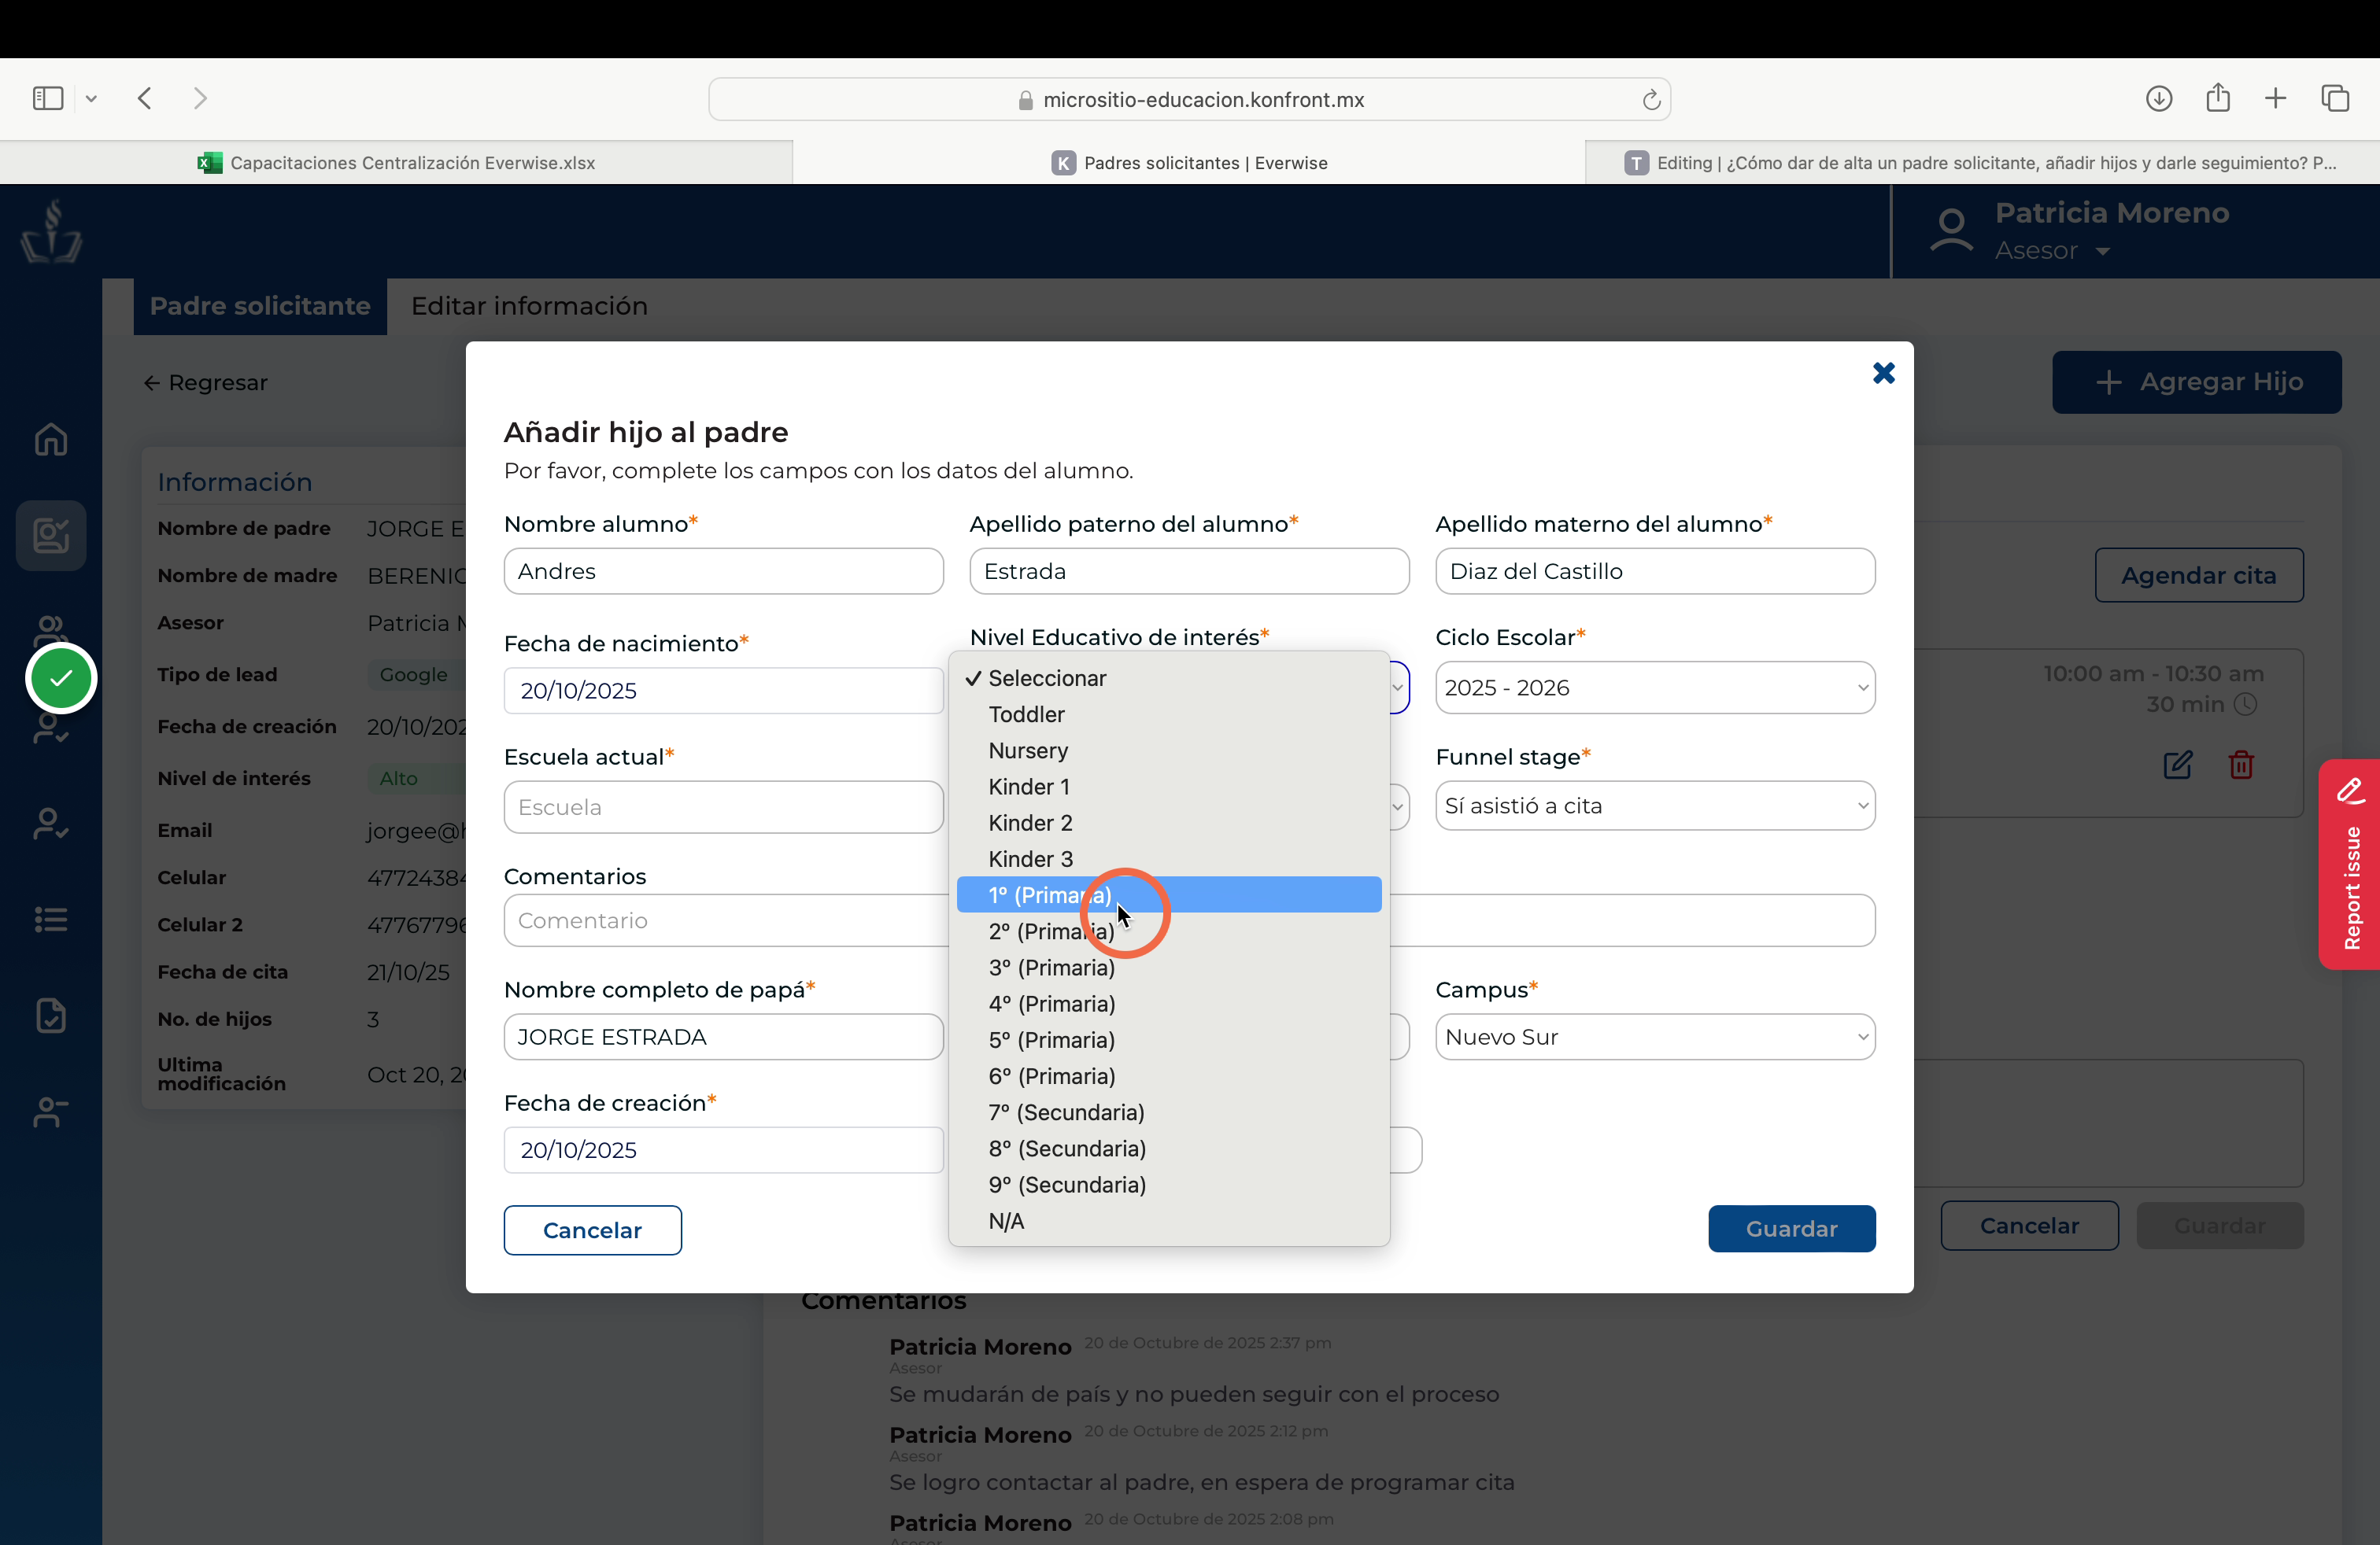Open Campus Nuevo Sur dropdown
This screenshot has height=1545, width=2380.
coord(1655,1038)
